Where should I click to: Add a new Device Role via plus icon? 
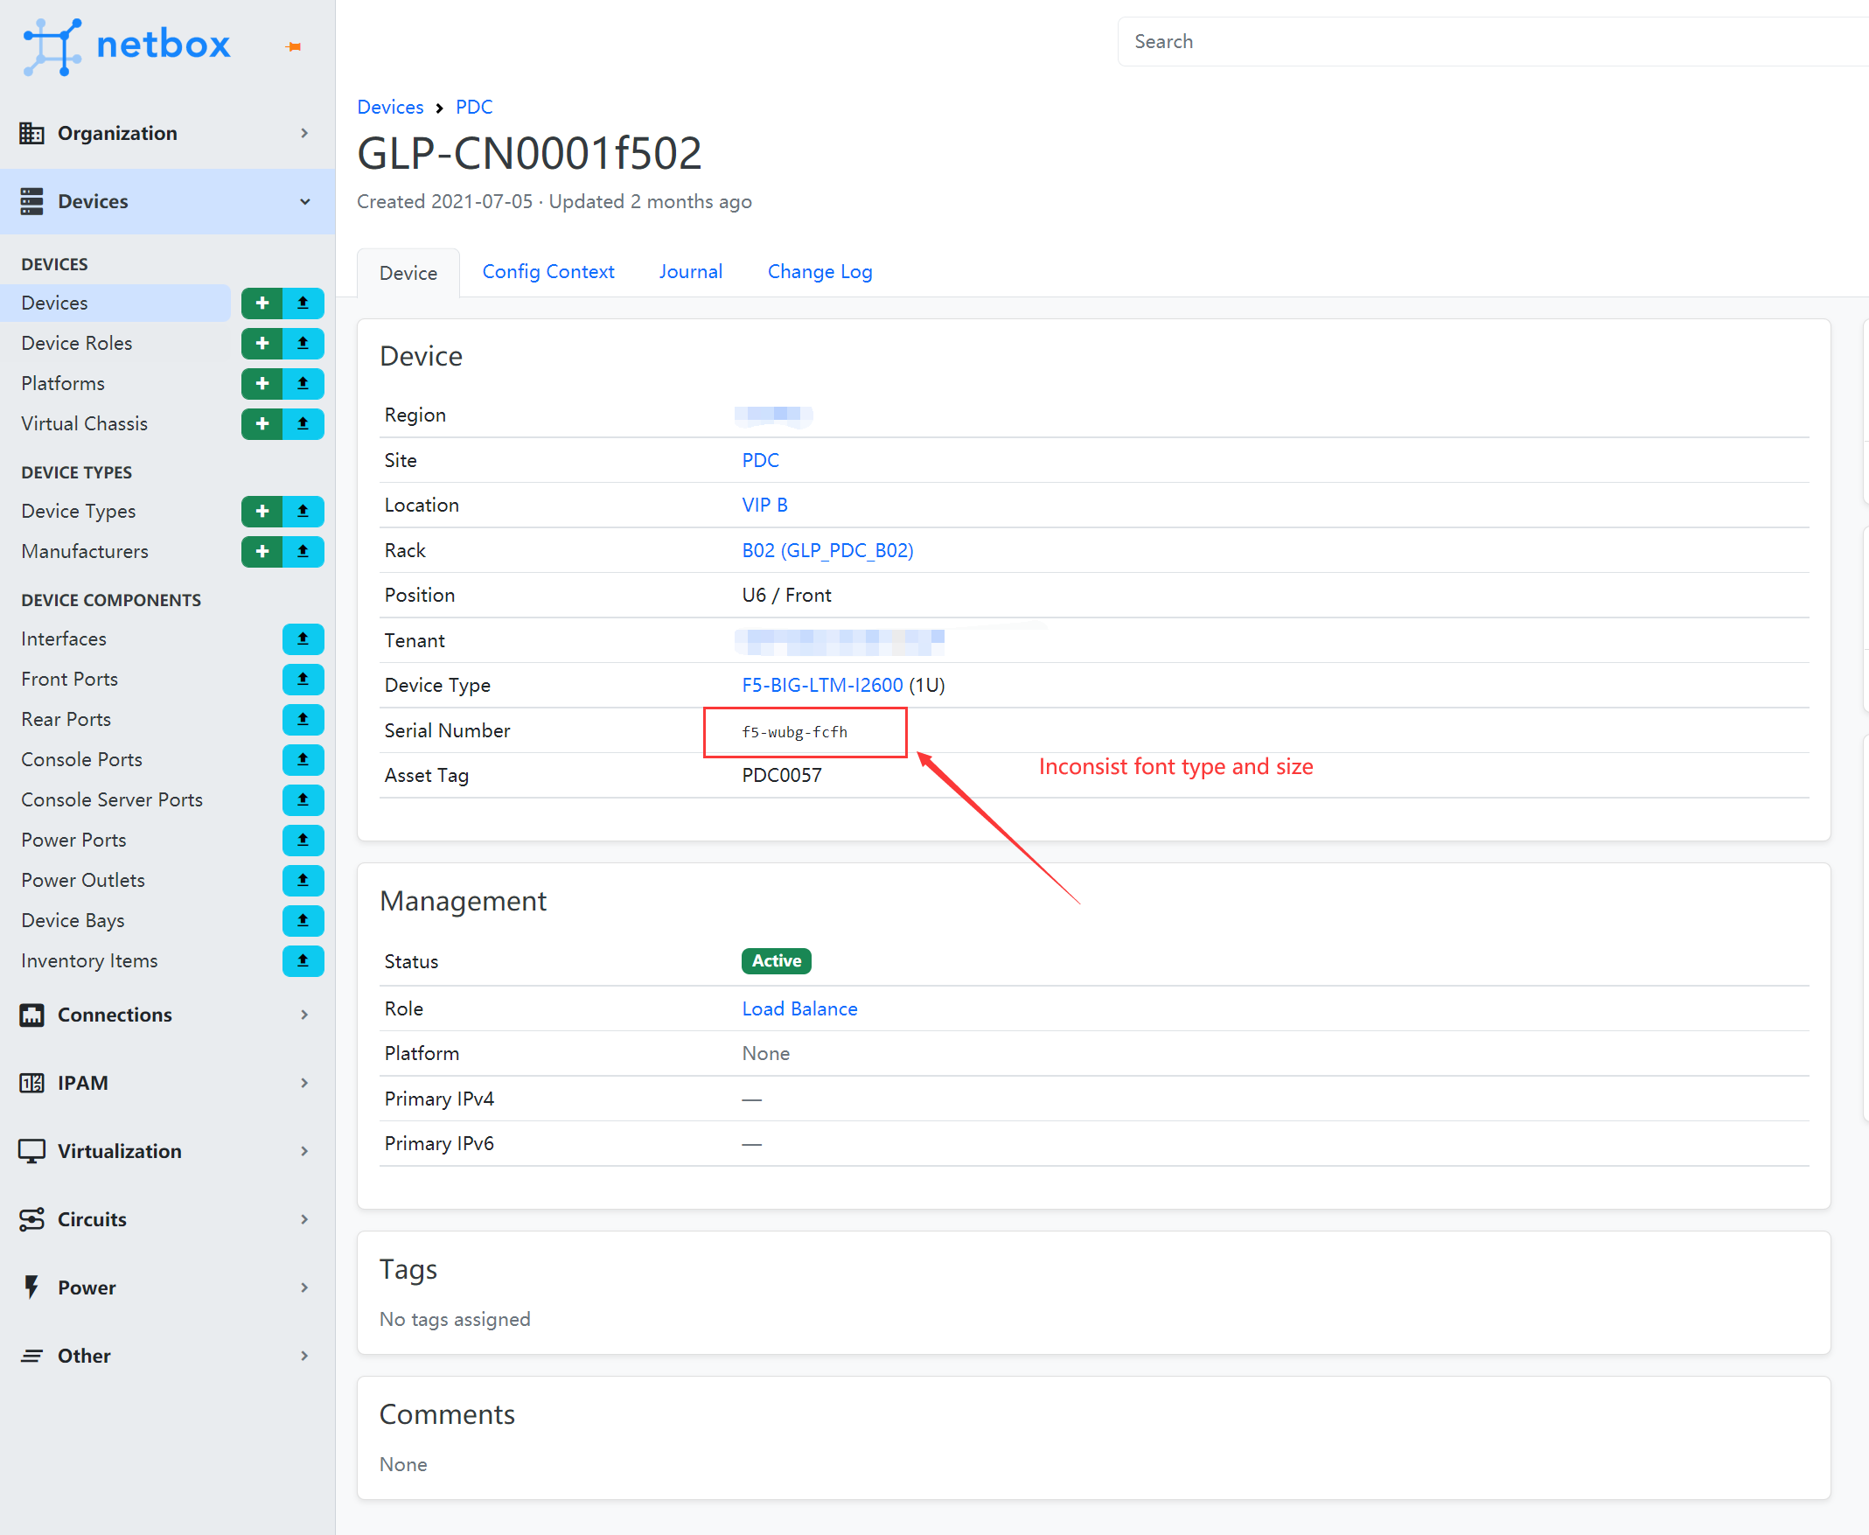(x=262, y=343)
